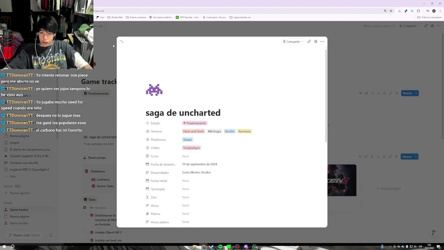Image resolution: width=444 pixels, height=250 pixels.
Task: Click view settings sliders icon in Próximamente toolbar
Action: pyautogui.click(x=397, y=93)
